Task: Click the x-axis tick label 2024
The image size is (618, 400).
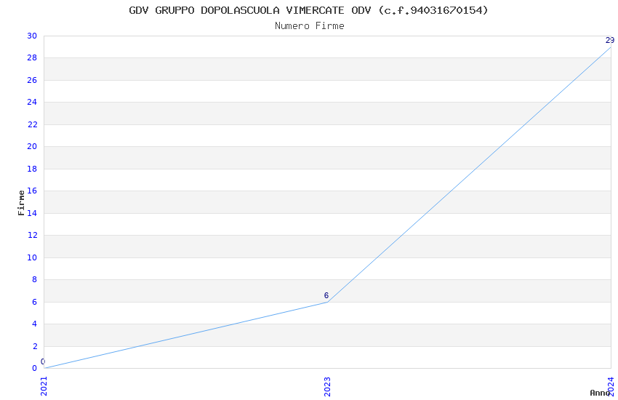Action: click(x=611, y=386)
